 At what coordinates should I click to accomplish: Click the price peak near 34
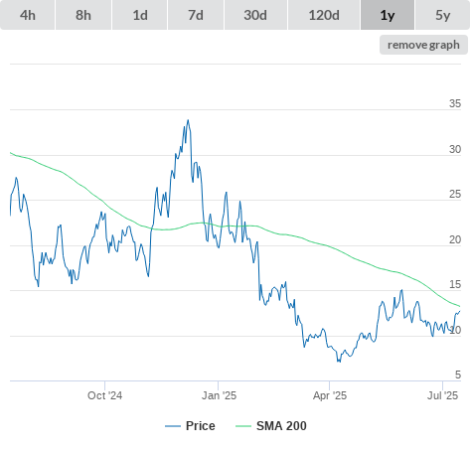tap(188, 120)
